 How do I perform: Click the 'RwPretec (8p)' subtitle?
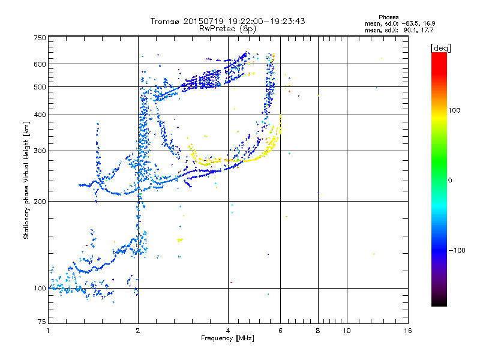pos(227,29)
